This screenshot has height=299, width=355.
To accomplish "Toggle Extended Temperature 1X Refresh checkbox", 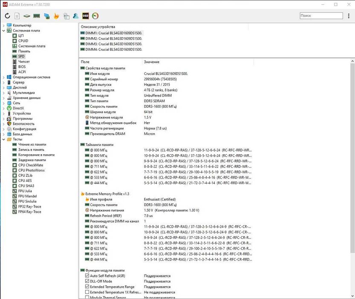I will 87,292.
